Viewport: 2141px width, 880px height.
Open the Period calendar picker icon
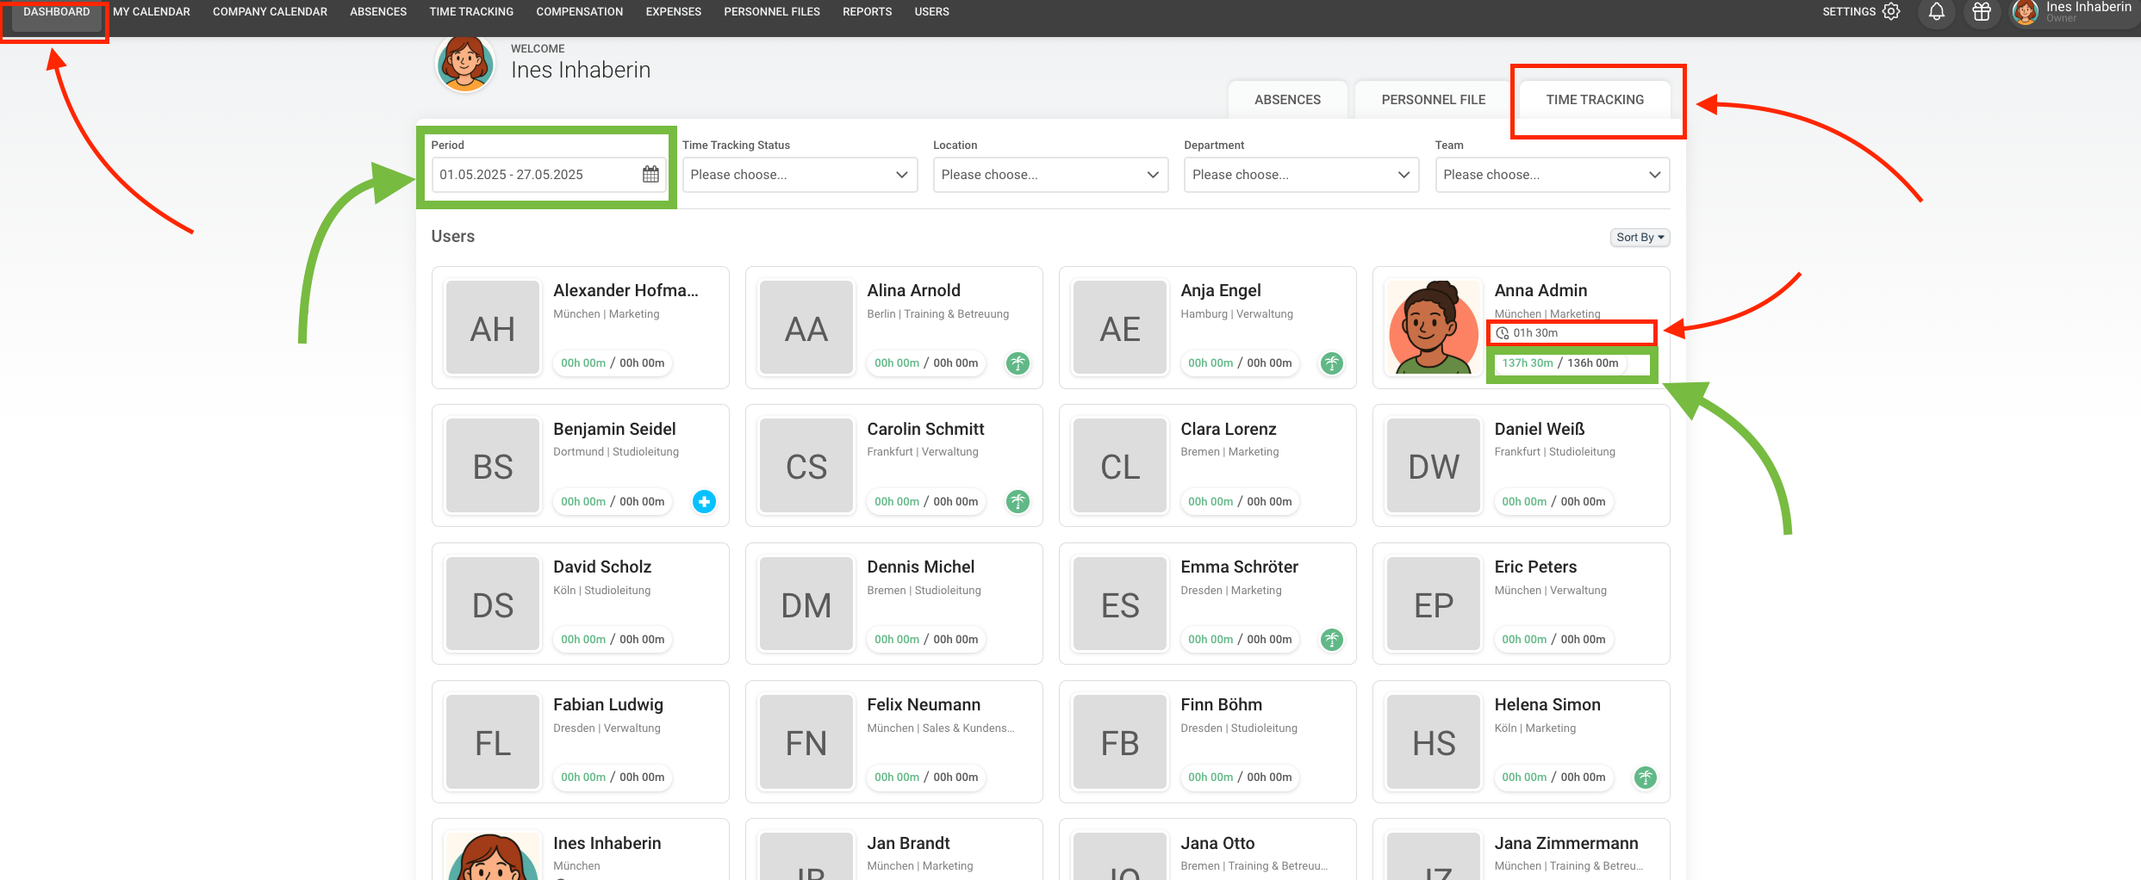(x=650, y=175)
